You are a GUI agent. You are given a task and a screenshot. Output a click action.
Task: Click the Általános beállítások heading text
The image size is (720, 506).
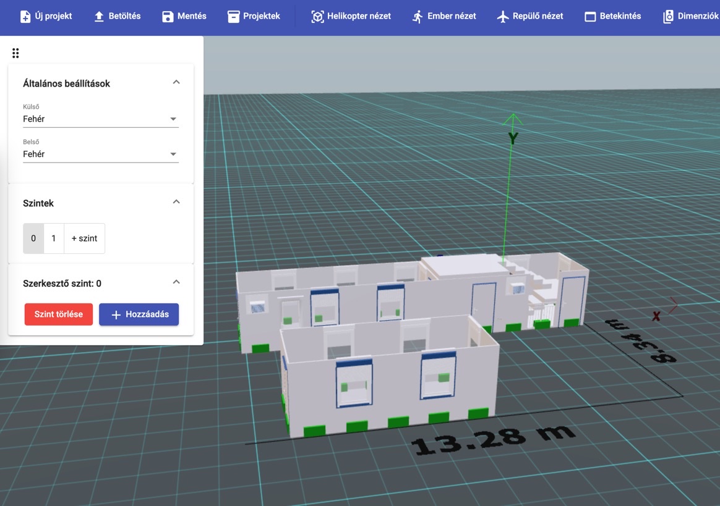(x=67, y=84)
